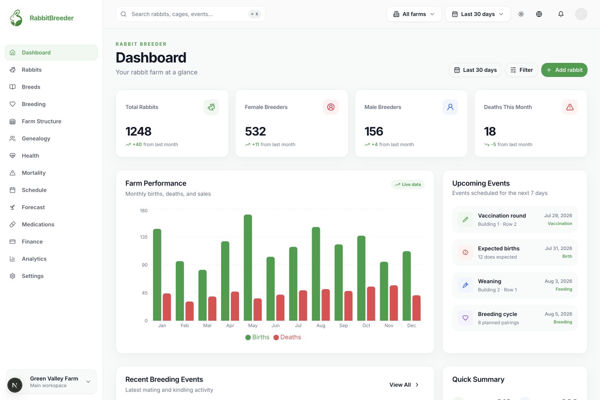Viewport: 600px width, 400px height.
Task: Open the language globe icon
Action: click(x=539, y=14)
